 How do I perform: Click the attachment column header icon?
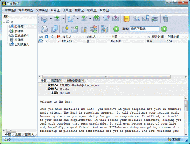click(x=52, y=37)
